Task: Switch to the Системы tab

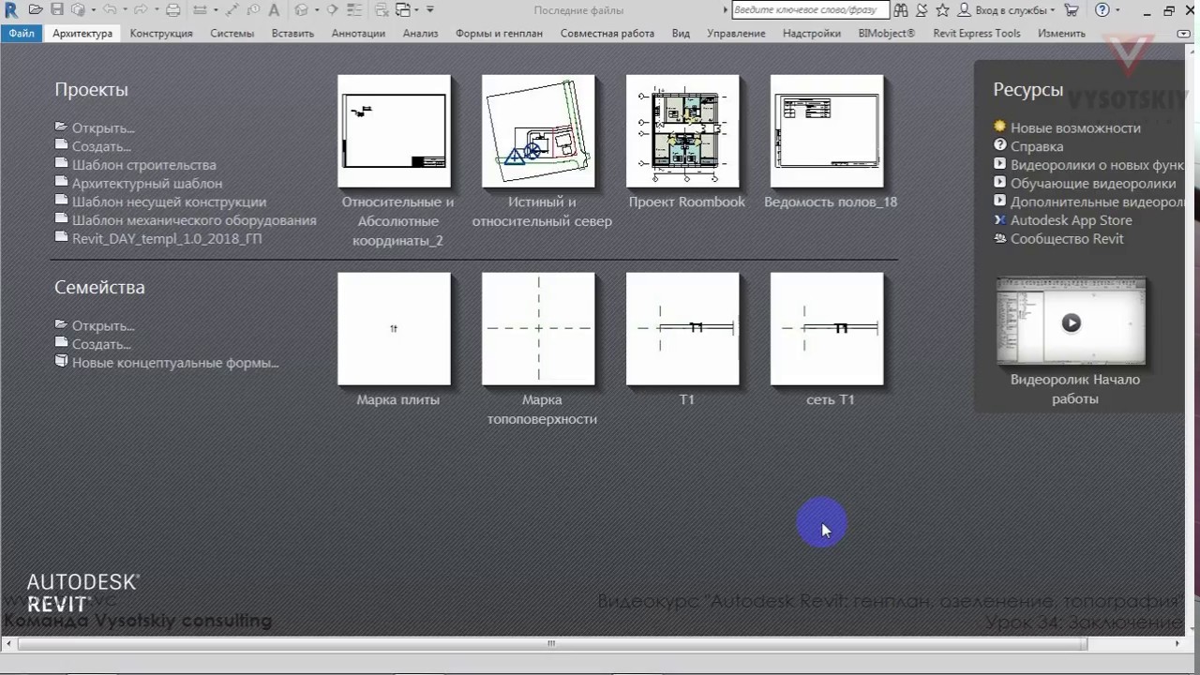Action: click(232, 33)
